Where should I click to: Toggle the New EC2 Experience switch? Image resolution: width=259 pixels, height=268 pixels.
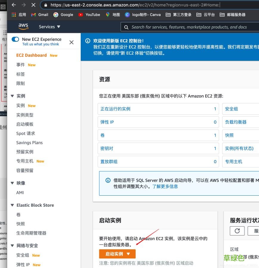15,39
